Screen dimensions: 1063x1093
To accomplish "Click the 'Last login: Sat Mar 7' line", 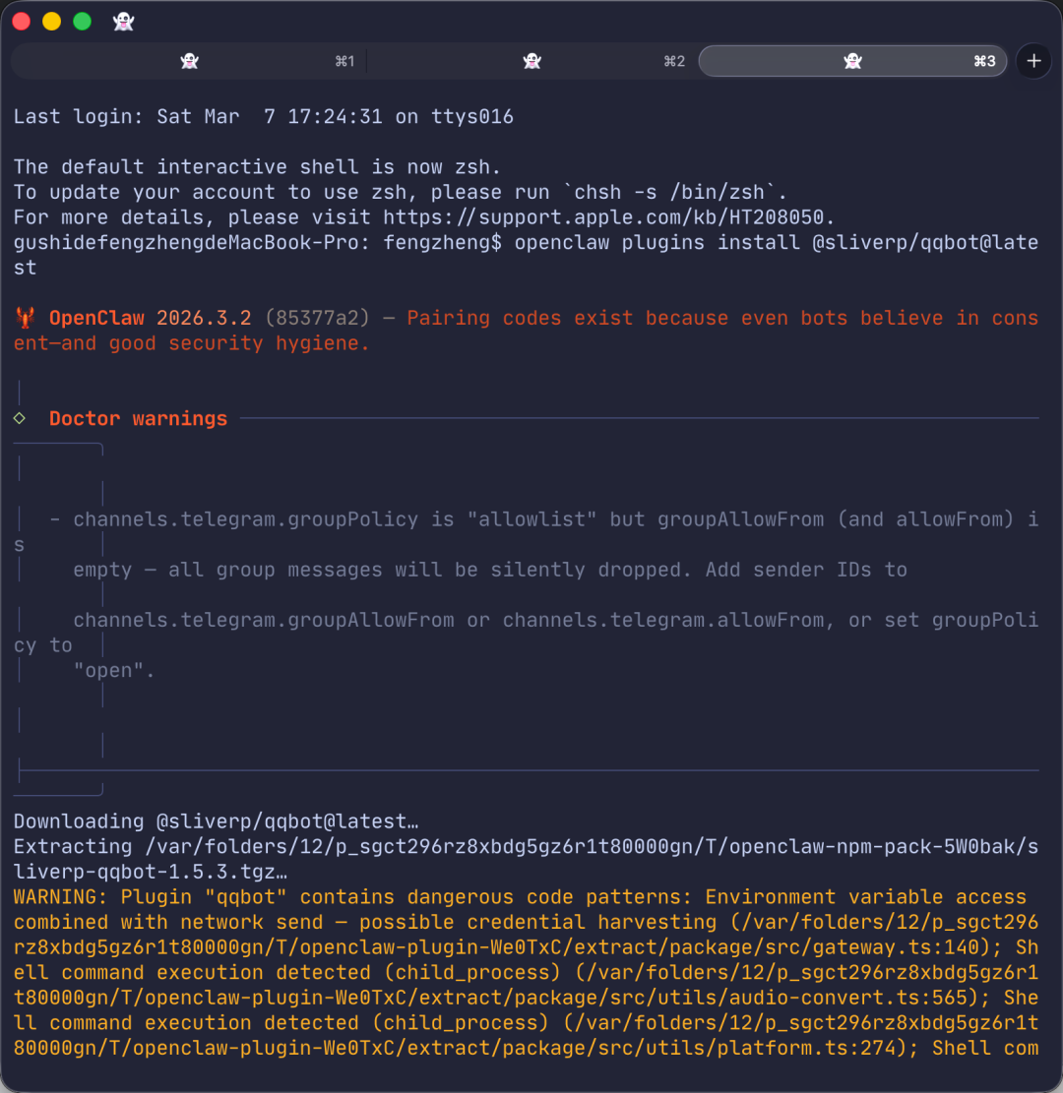I will (263, 116).
